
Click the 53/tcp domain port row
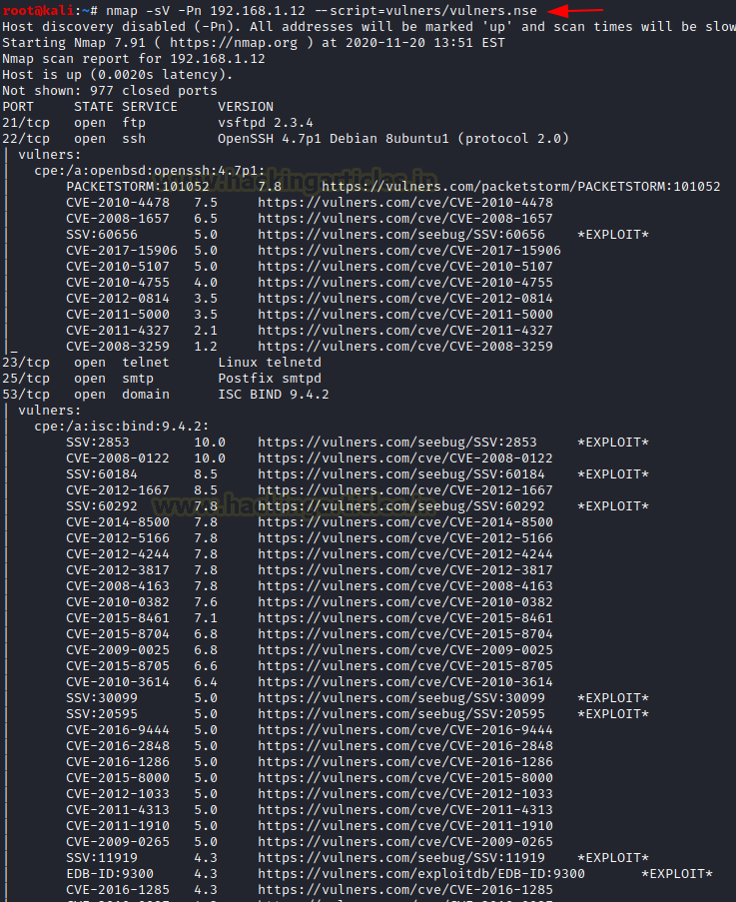[x=166, y=395]
